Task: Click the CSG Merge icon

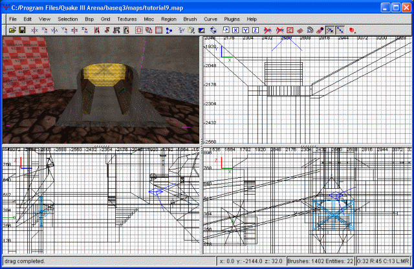Action: [x=158, y=30]
